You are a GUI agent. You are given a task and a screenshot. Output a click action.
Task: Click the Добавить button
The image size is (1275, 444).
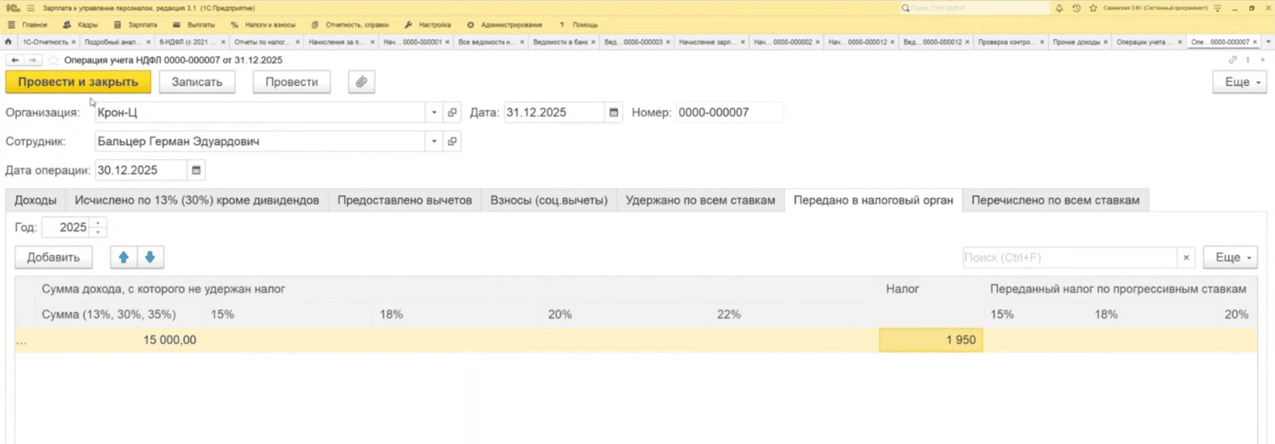[x=53, y=257]
